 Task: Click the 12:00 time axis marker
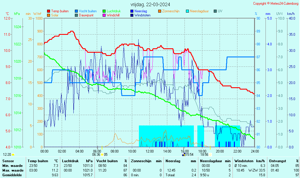coord(149,151)
